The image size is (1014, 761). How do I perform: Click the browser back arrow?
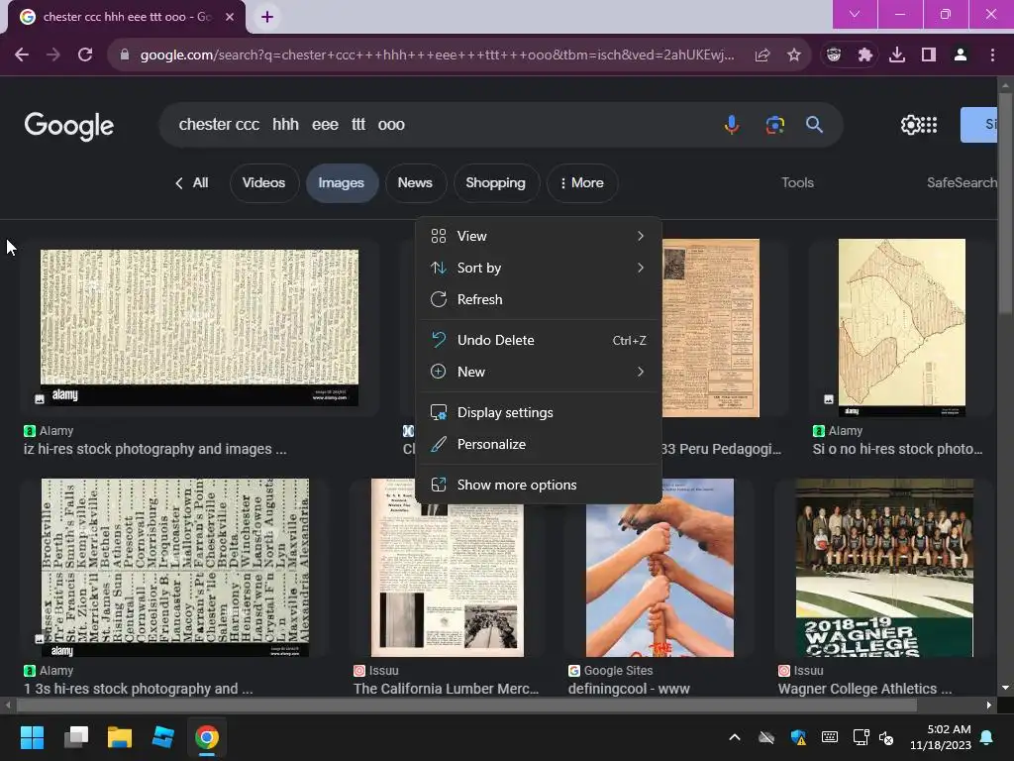[22, 55]
